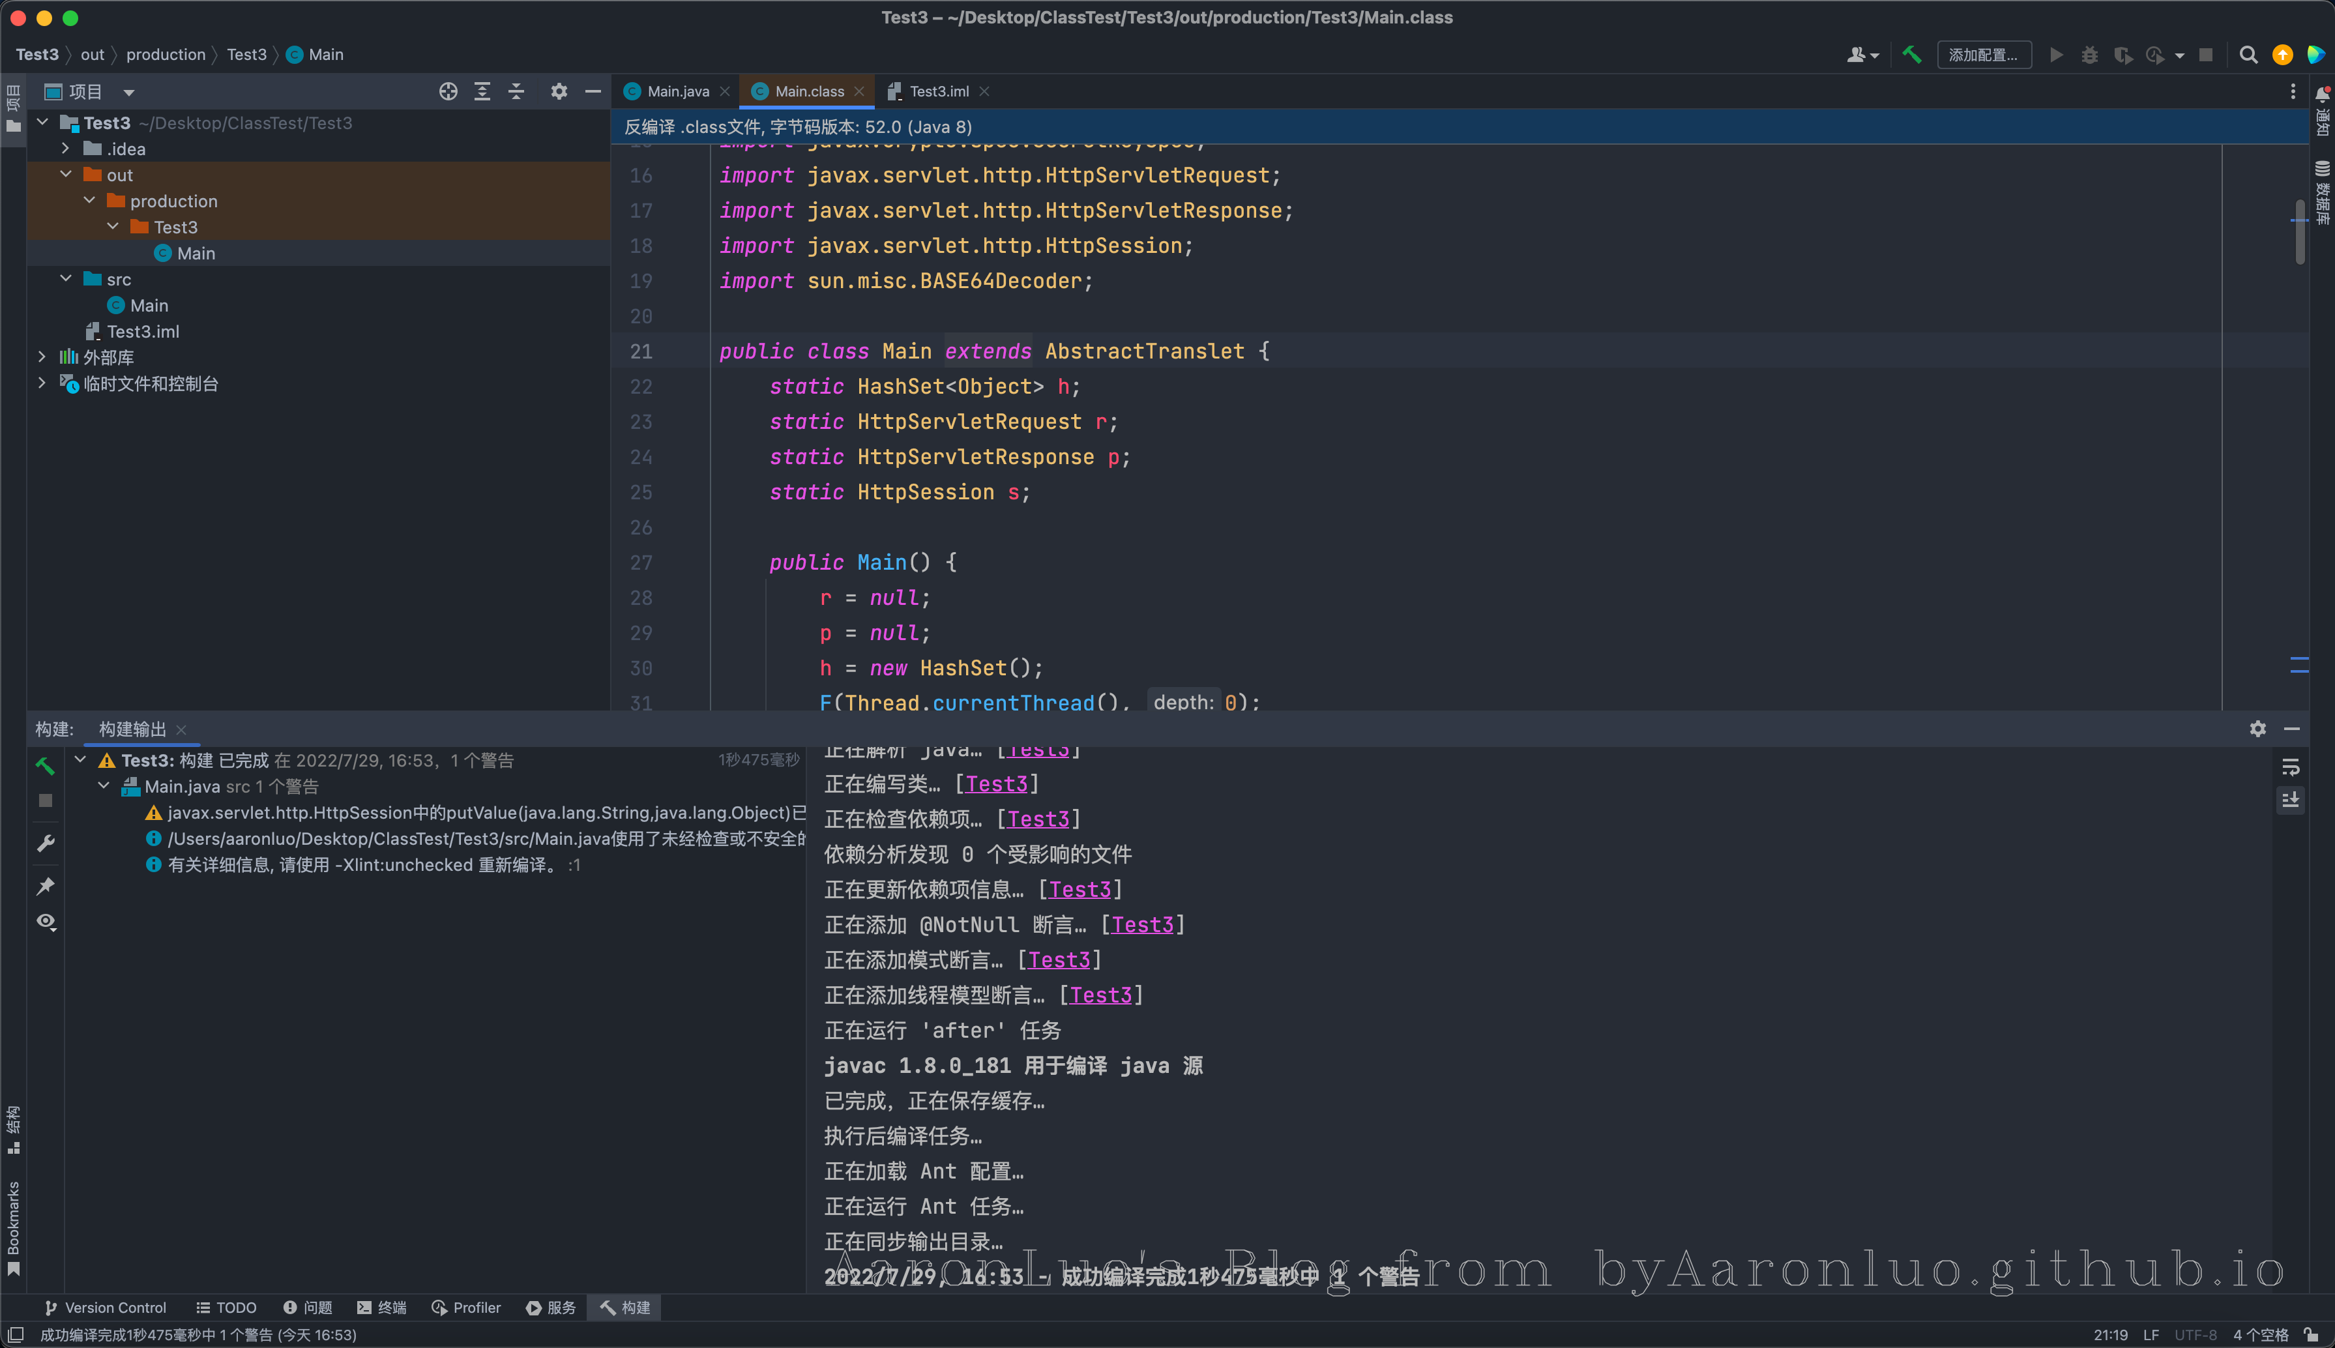Screen dimensions: 2335x1348
Task: Toggle scroll to end in build output
Action: tap(2291, 800)
